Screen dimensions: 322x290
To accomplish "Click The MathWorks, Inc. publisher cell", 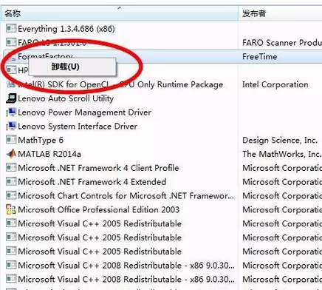I will coord(281,154).
